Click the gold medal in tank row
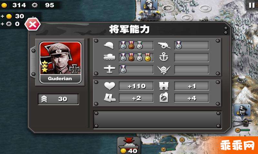This screenshot has width=258, height=154. (148, 57)
